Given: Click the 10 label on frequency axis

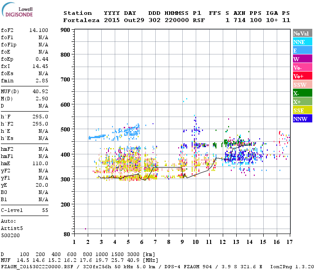Looking at the screenshot, I should point(196,242).
